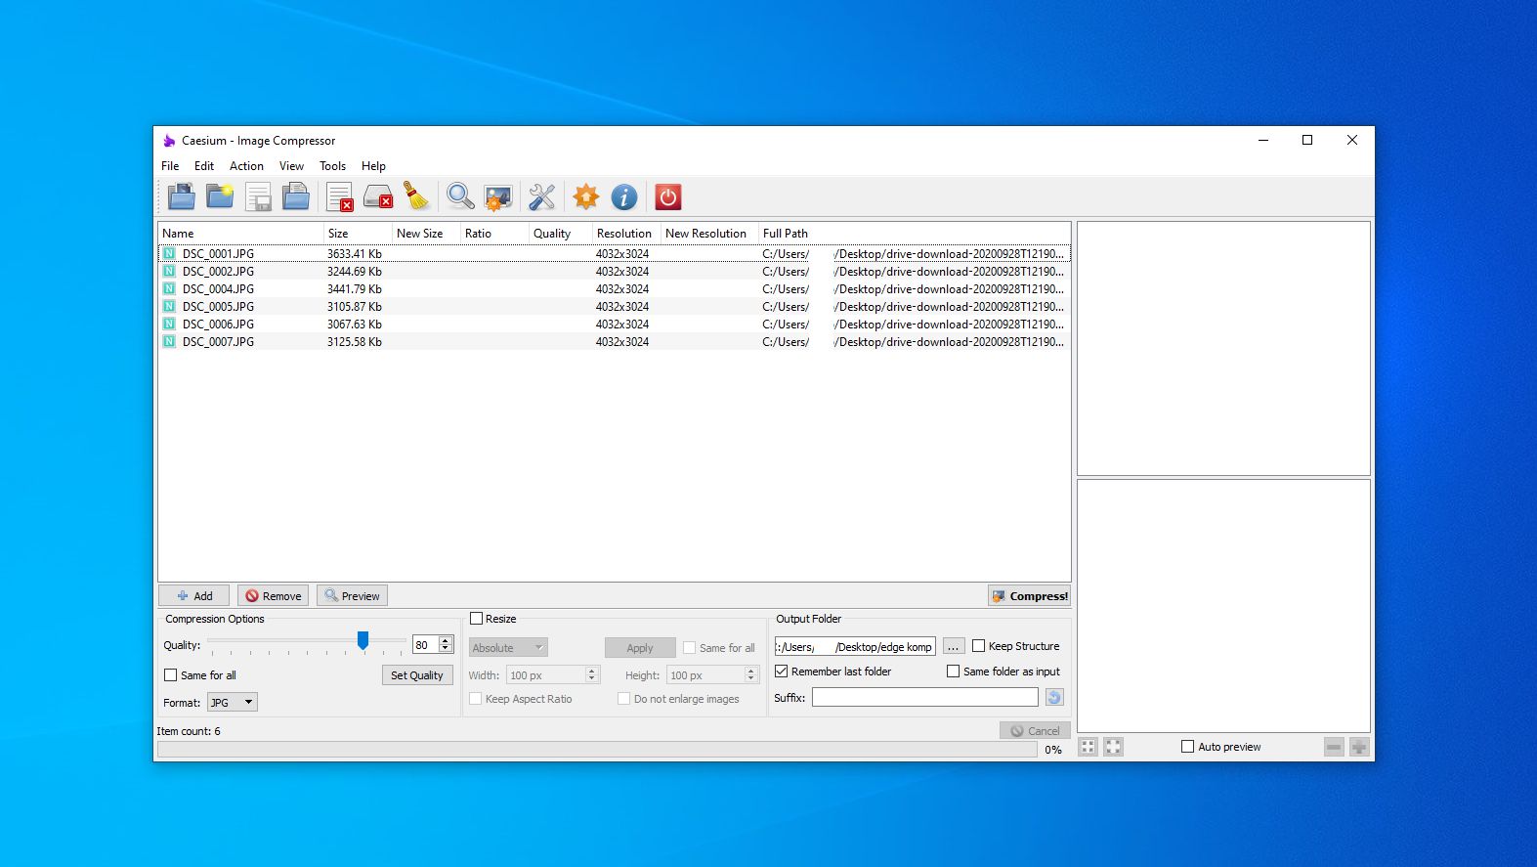
Task: Open the Action menu
Action: [x=246, y=166]
